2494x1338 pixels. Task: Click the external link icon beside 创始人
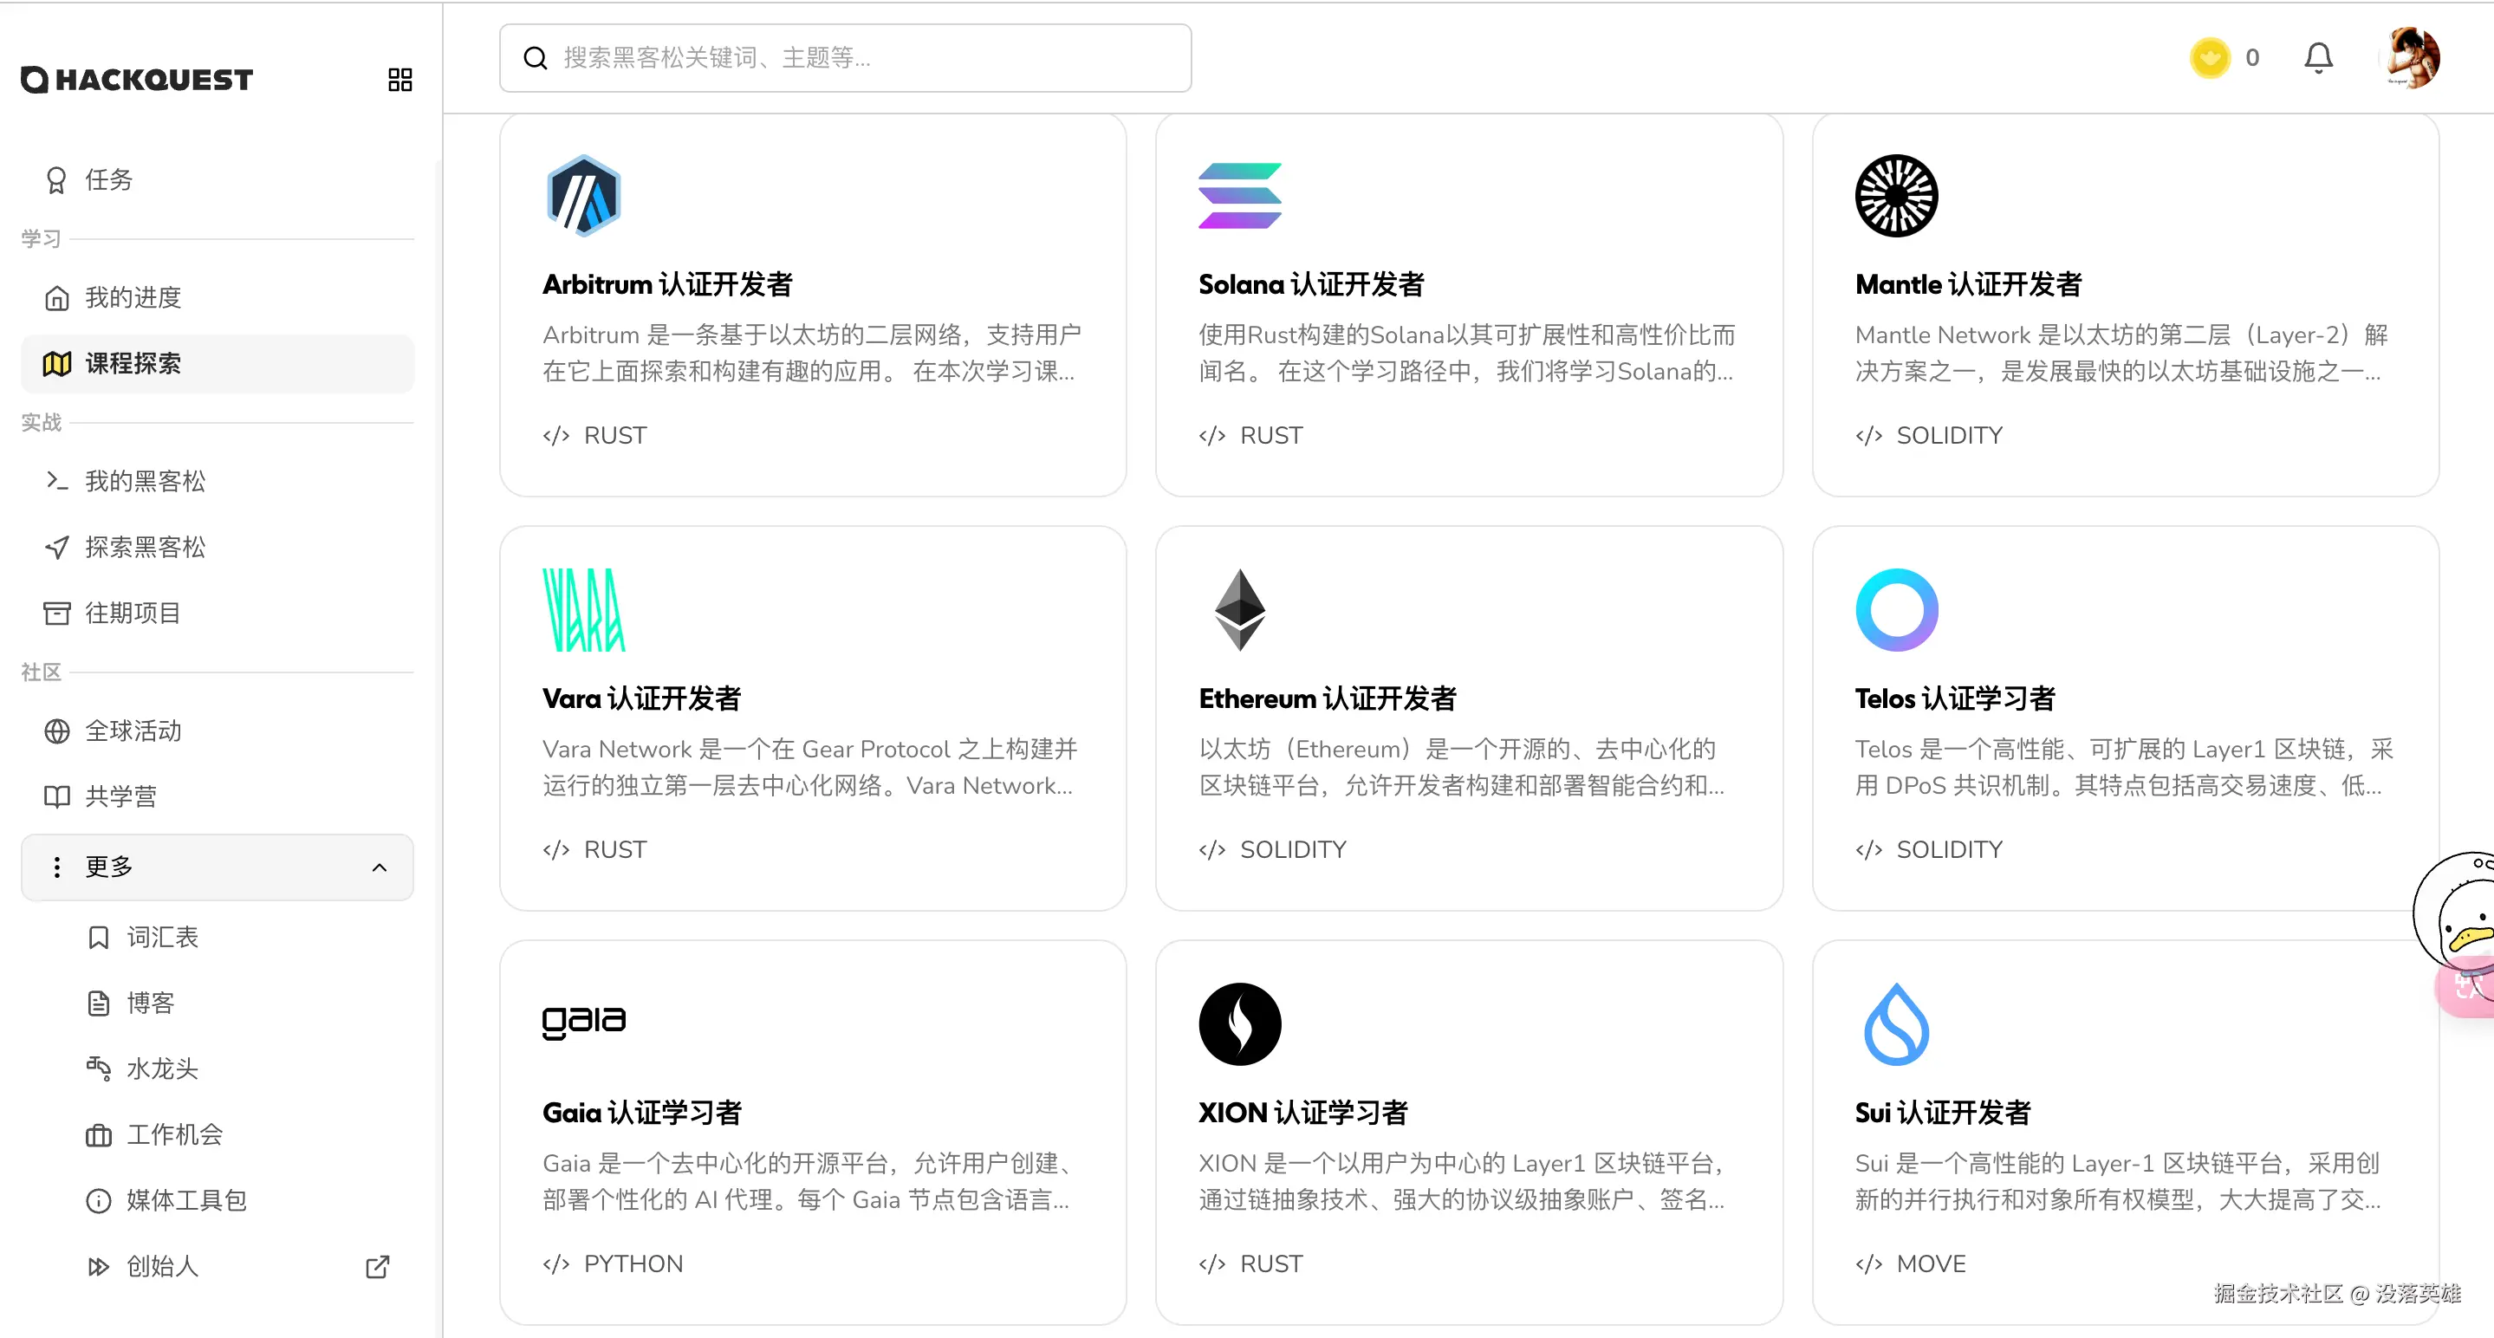pyautogui.click(x=378, y=1266)
